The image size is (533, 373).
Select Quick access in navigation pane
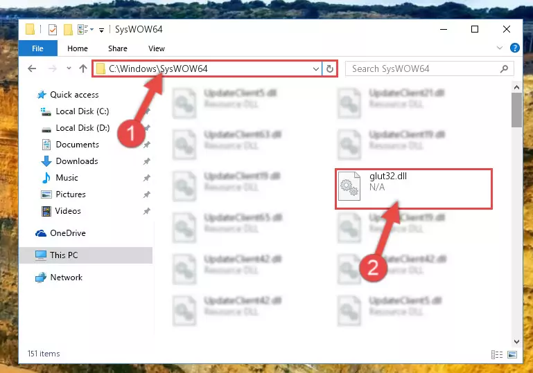coord(74,95)
